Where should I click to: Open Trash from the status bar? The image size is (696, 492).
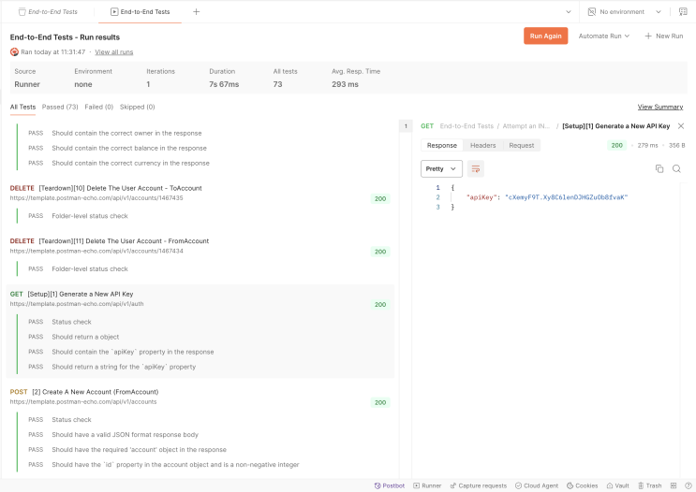click(x=650, y=485)
